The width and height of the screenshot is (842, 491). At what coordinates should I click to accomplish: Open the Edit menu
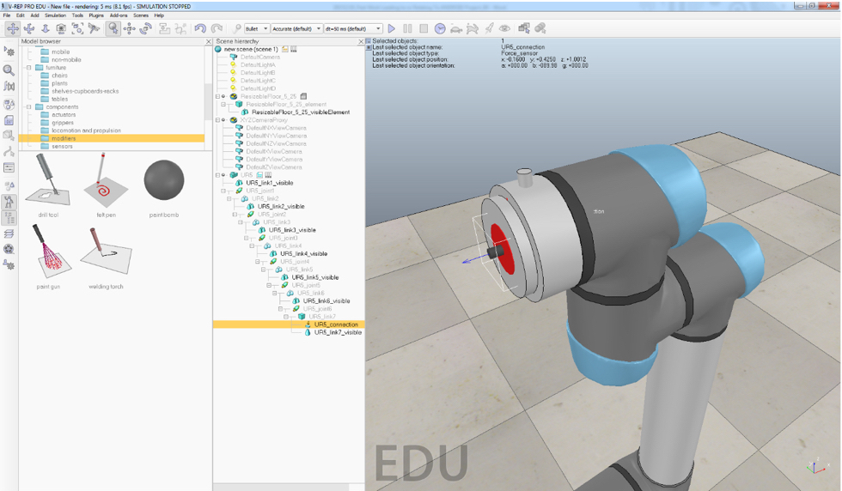[x=21, y=15]
